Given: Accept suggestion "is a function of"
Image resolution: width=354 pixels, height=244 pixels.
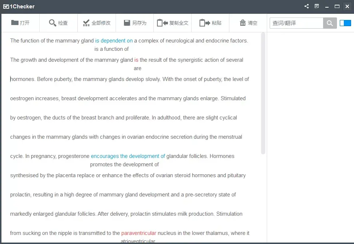Looking at the screenshot, I should (x=112, y=49).
